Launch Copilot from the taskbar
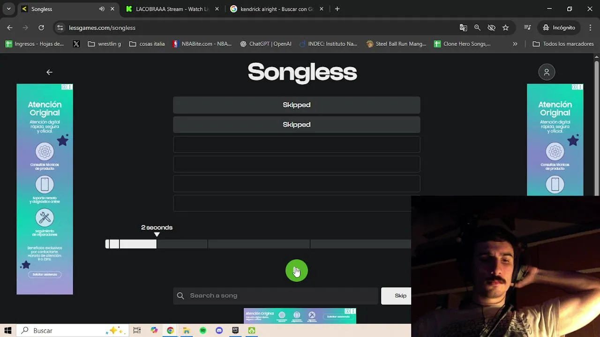Viewport: 600px width, 337px height. click(154, 330)
